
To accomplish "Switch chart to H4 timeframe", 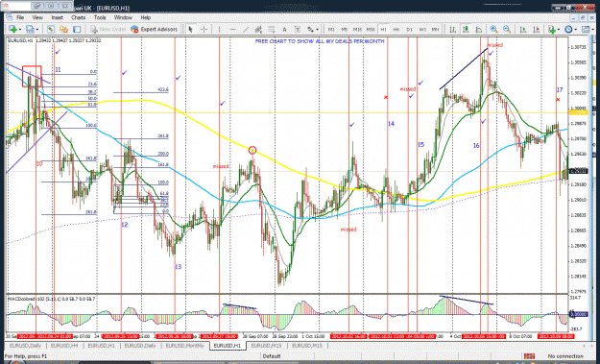I will tap(396, 29).
